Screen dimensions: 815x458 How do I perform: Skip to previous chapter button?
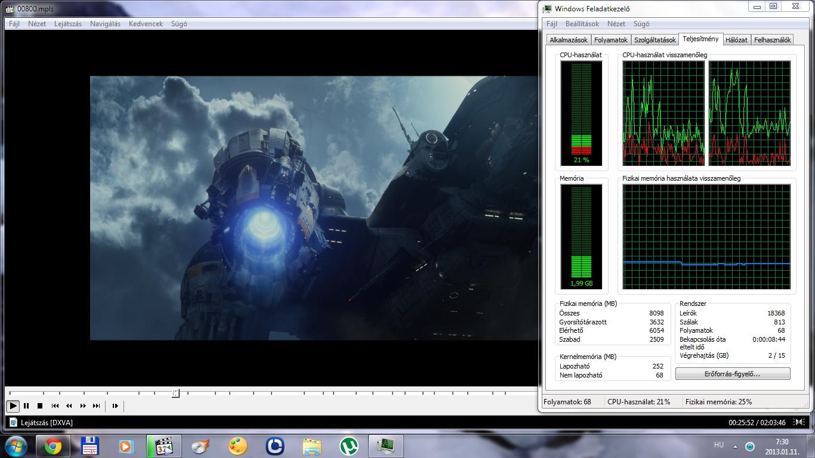(55, 406)
